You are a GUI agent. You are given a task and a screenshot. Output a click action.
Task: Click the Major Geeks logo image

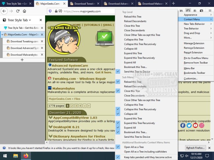pyautogui.click(x=64, y=39)
